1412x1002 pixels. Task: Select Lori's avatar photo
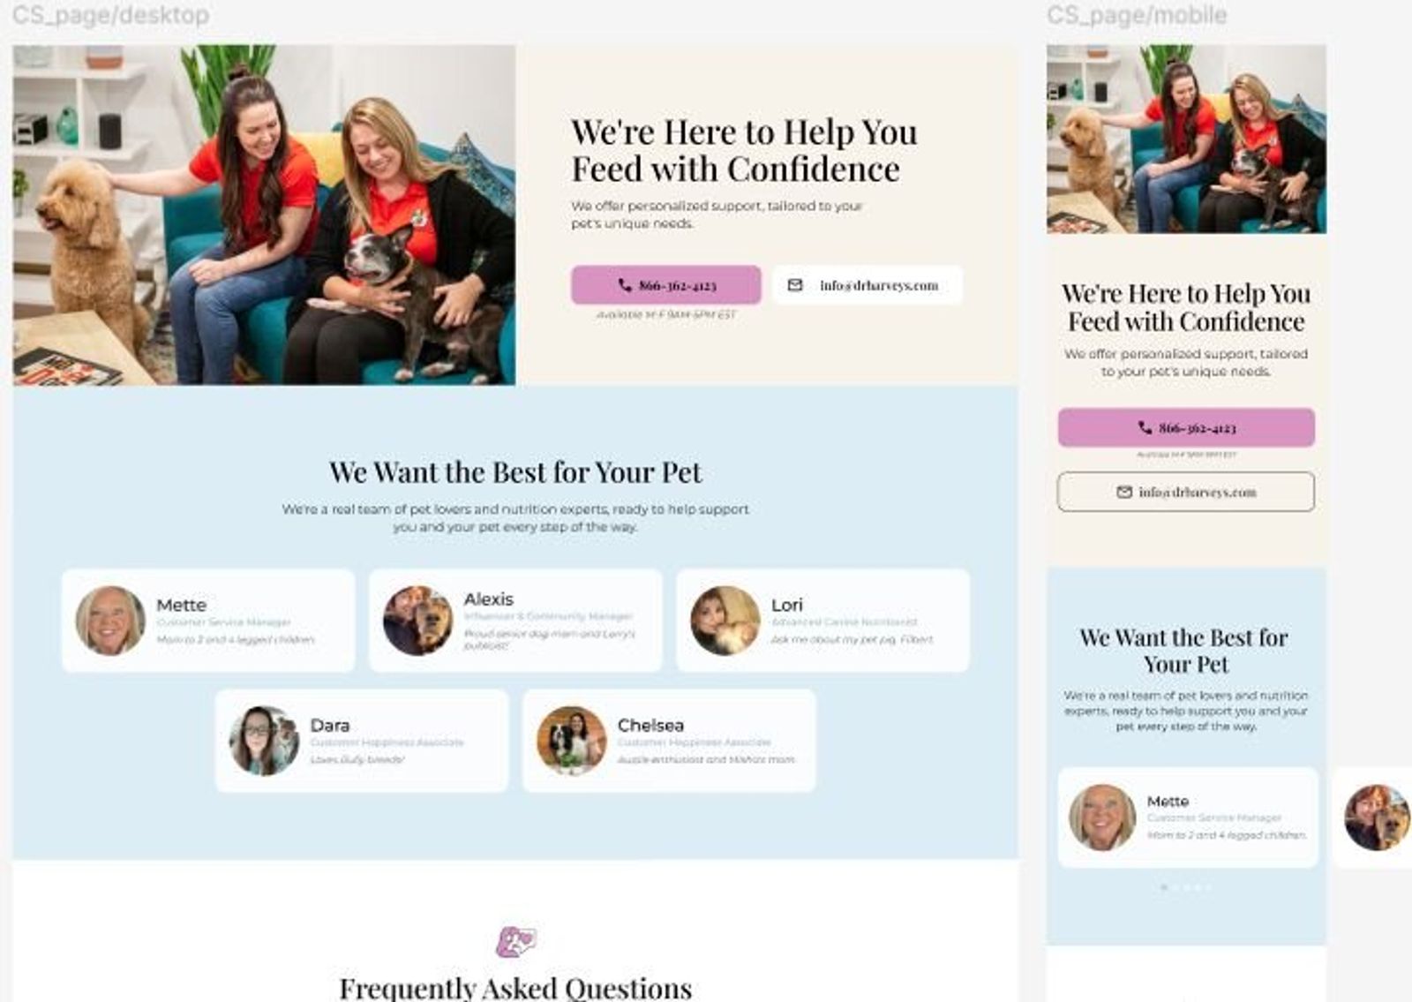(725, 621)
